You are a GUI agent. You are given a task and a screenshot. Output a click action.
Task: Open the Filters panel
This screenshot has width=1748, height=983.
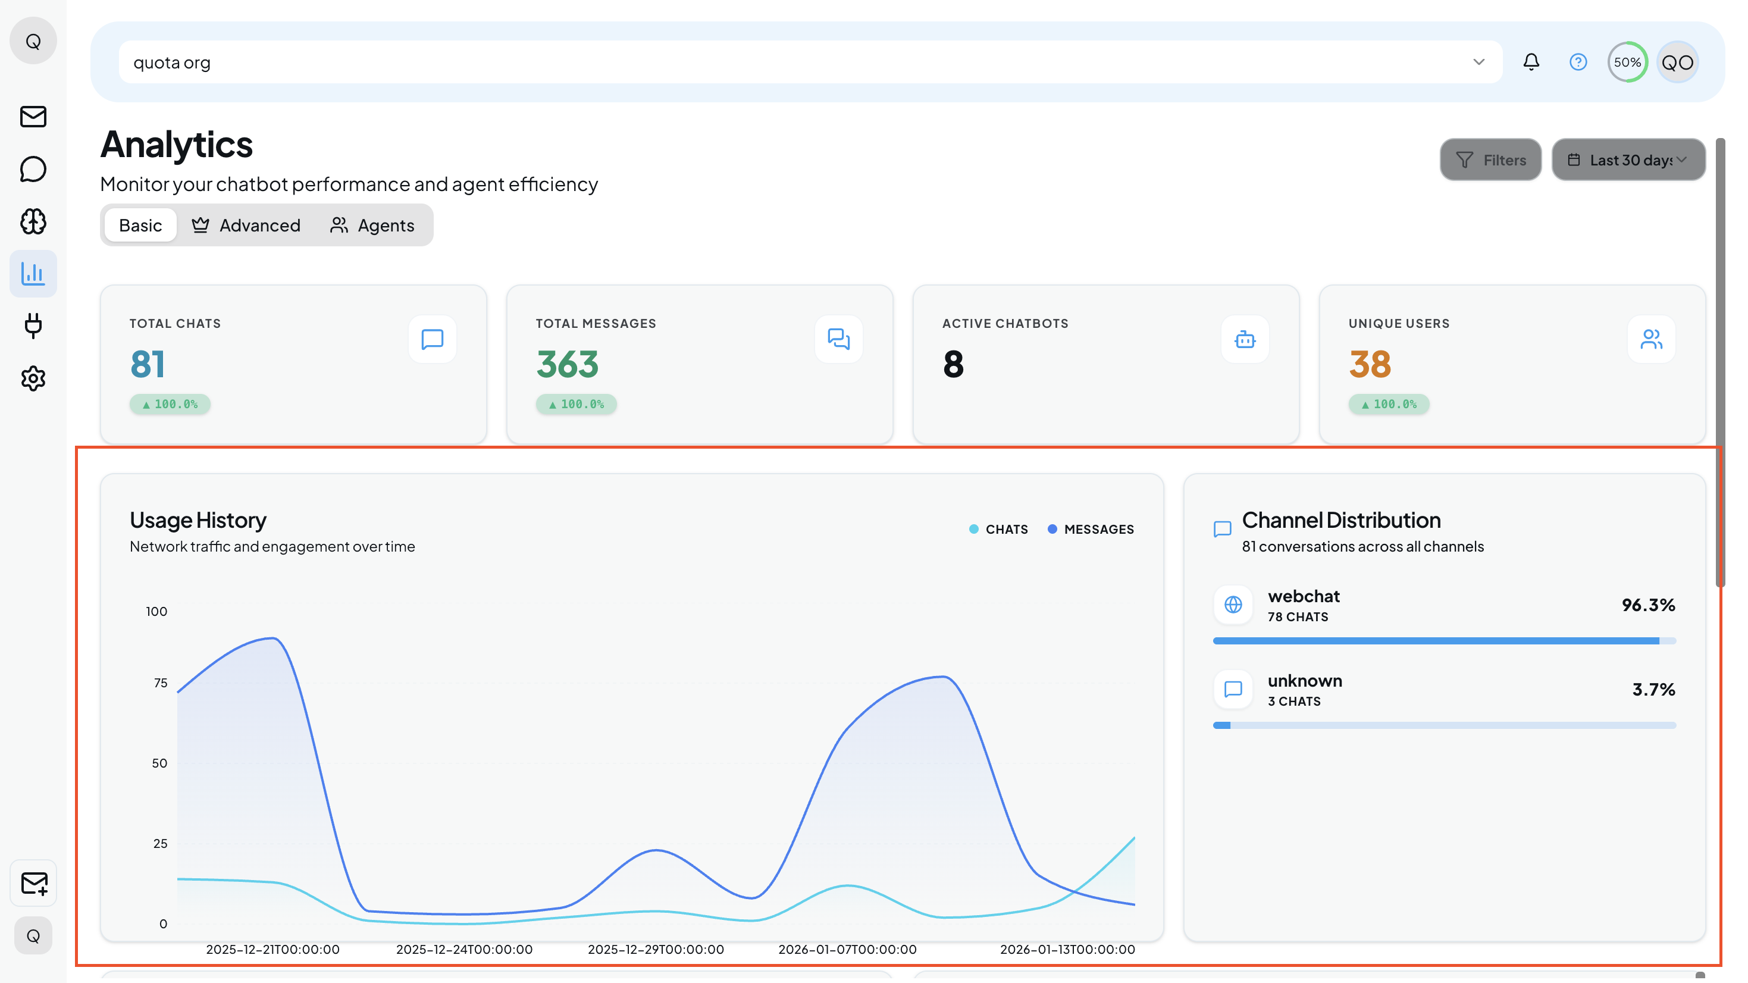click(1491, 159)
